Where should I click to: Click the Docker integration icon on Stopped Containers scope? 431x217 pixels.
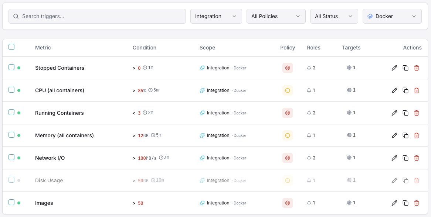202,68
